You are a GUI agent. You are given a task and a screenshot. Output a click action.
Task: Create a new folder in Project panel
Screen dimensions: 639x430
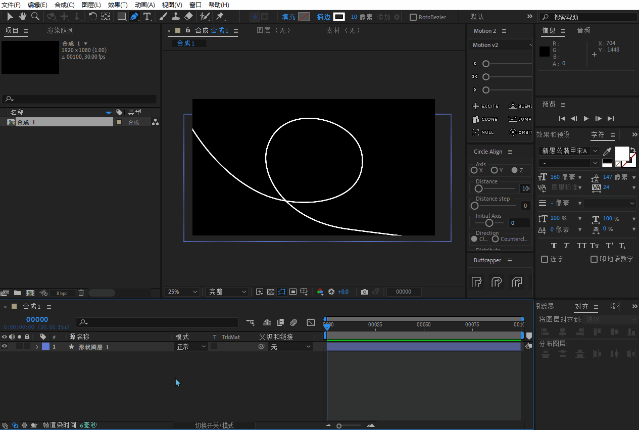[17, 293]
